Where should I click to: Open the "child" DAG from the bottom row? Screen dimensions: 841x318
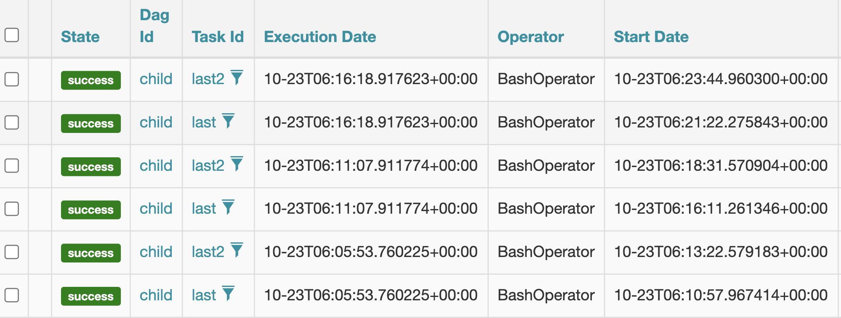156,294
